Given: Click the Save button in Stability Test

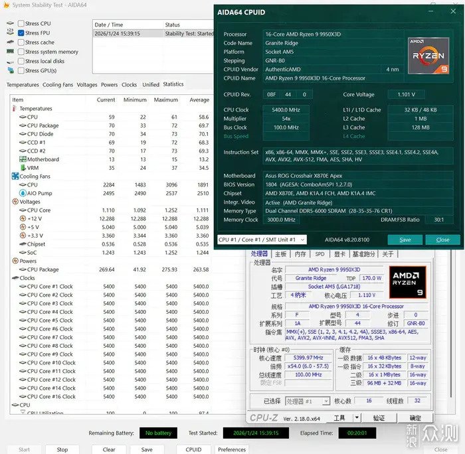Looking at the screenshot, I should (147, 449).
